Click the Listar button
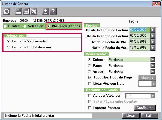Image resolution: width=162 pixels, height=120 pixels. tap(131, 116)
